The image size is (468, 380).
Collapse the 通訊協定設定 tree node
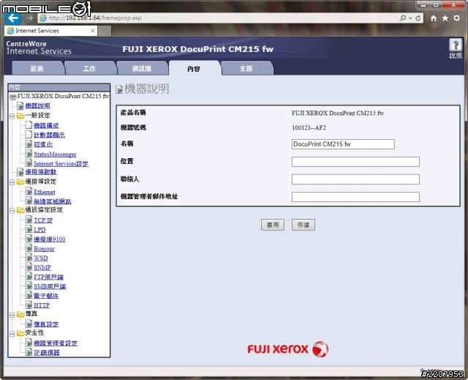pos(12,211)
